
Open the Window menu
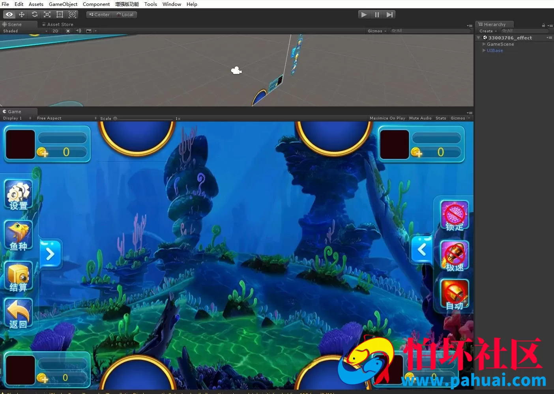172,4
